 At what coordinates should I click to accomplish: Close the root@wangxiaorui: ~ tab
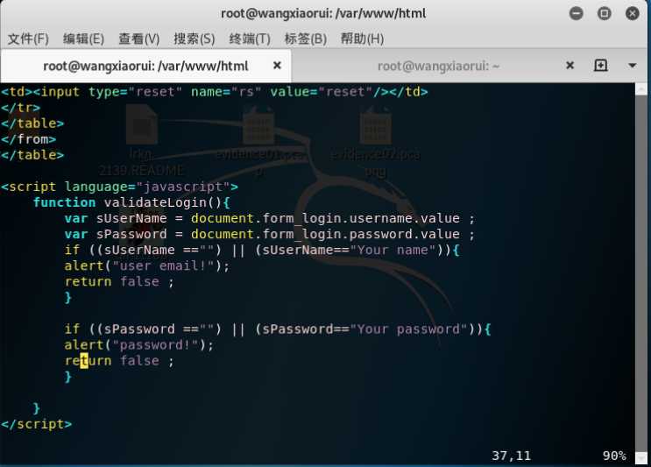[x=570, y=65]
